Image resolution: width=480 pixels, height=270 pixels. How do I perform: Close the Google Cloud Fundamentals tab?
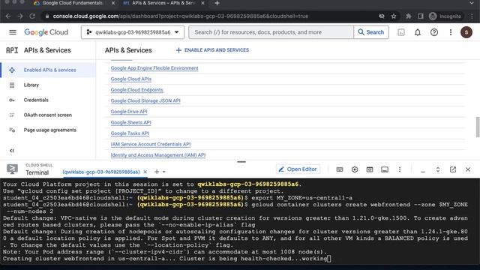click(113, 3)
